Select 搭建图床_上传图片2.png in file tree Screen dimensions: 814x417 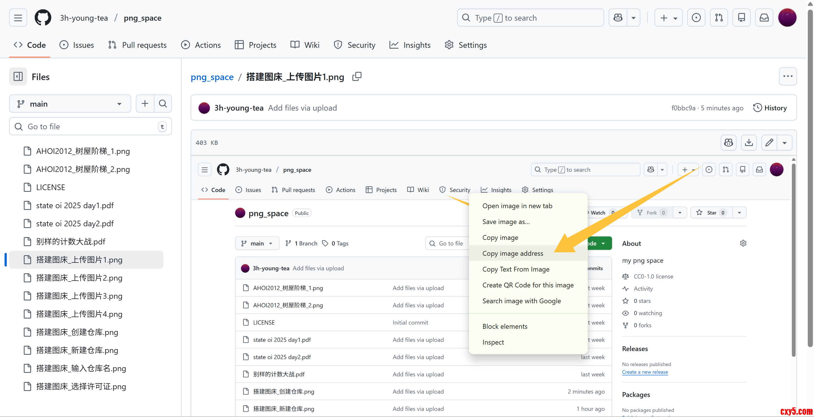pyautogui.click(x=79, y=278)
